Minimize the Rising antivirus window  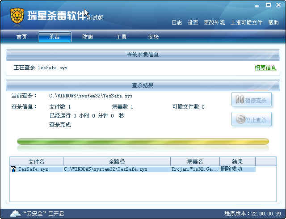point(257,5)
